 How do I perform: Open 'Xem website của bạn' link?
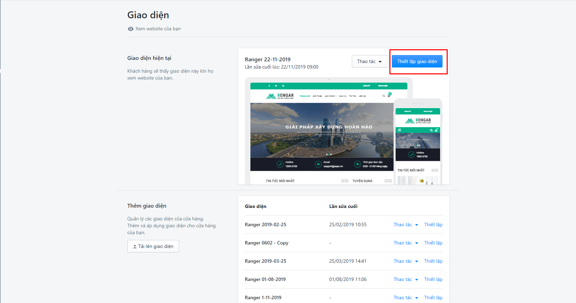coord(158,29)
